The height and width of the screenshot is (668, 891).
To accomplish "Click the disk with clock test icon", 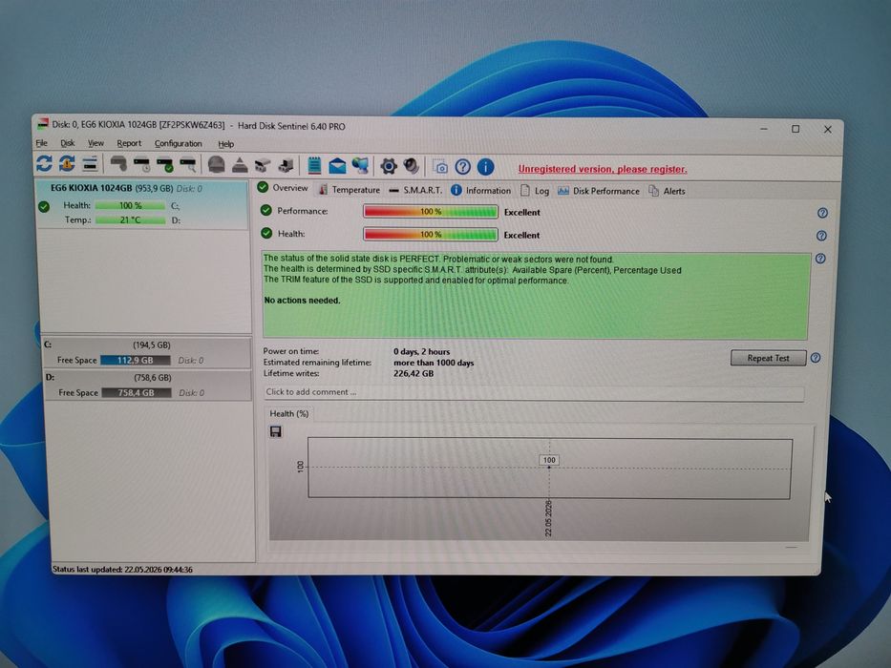I will click(141, 165).
